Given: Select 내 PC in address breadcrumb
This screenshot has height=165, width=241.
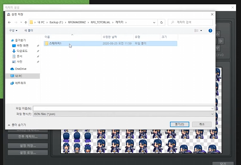Looking at the screenshot, I should 41,22.
